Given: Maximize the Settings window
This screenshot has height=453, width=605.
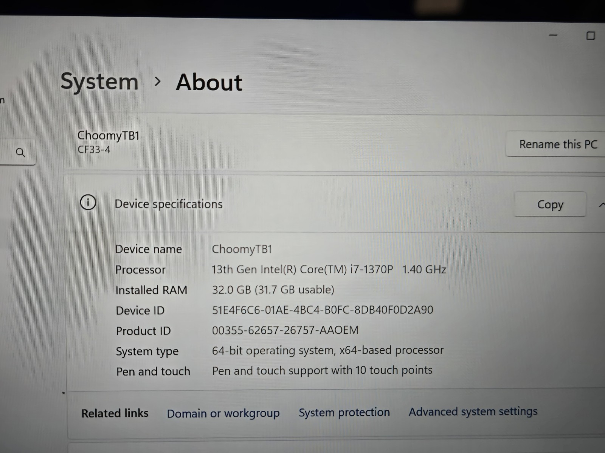Looking at the screenshot, I should pos(590,36).
